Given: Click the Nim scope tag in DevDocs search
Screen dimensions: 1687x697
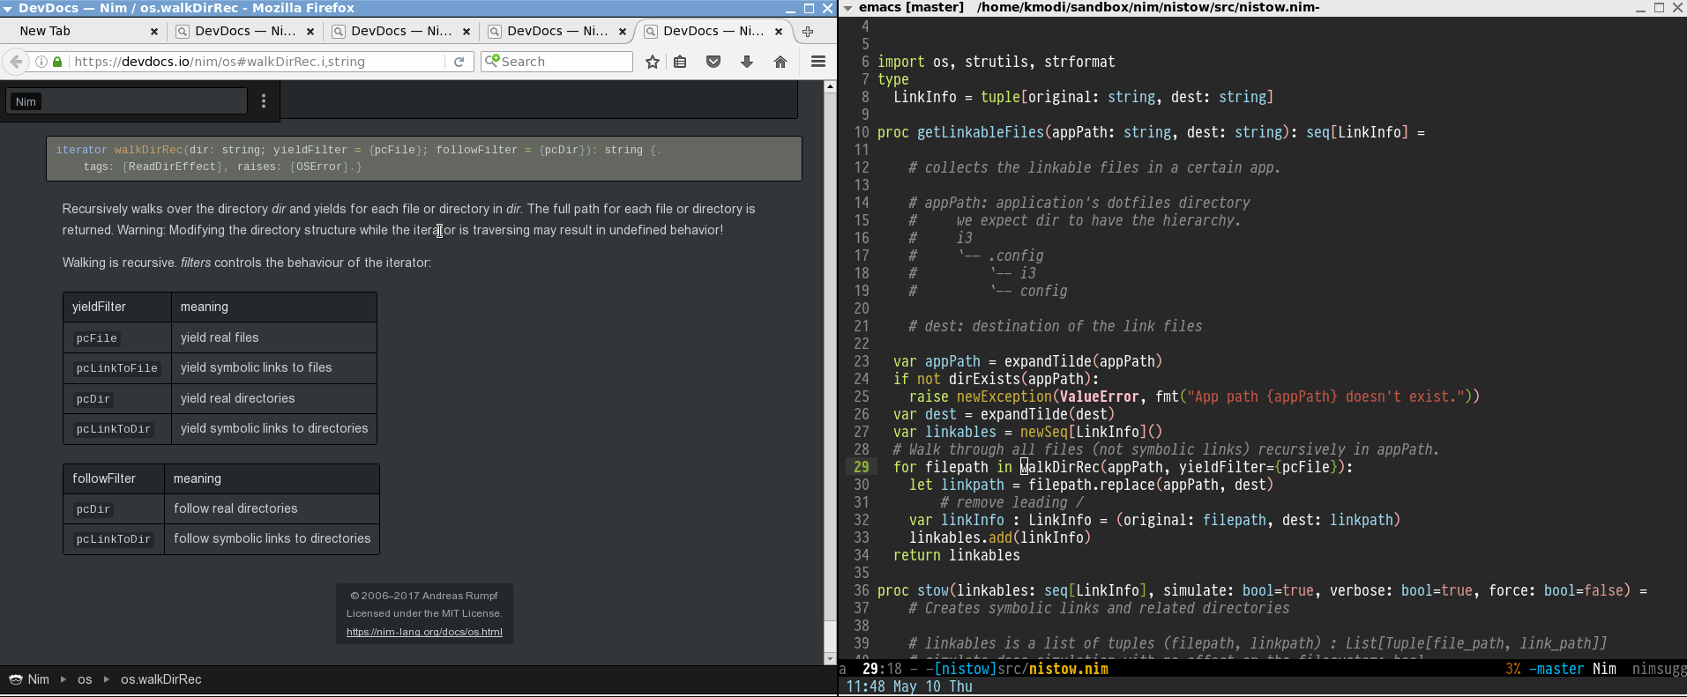Looking at the screenshot, I should coord(26,101).
